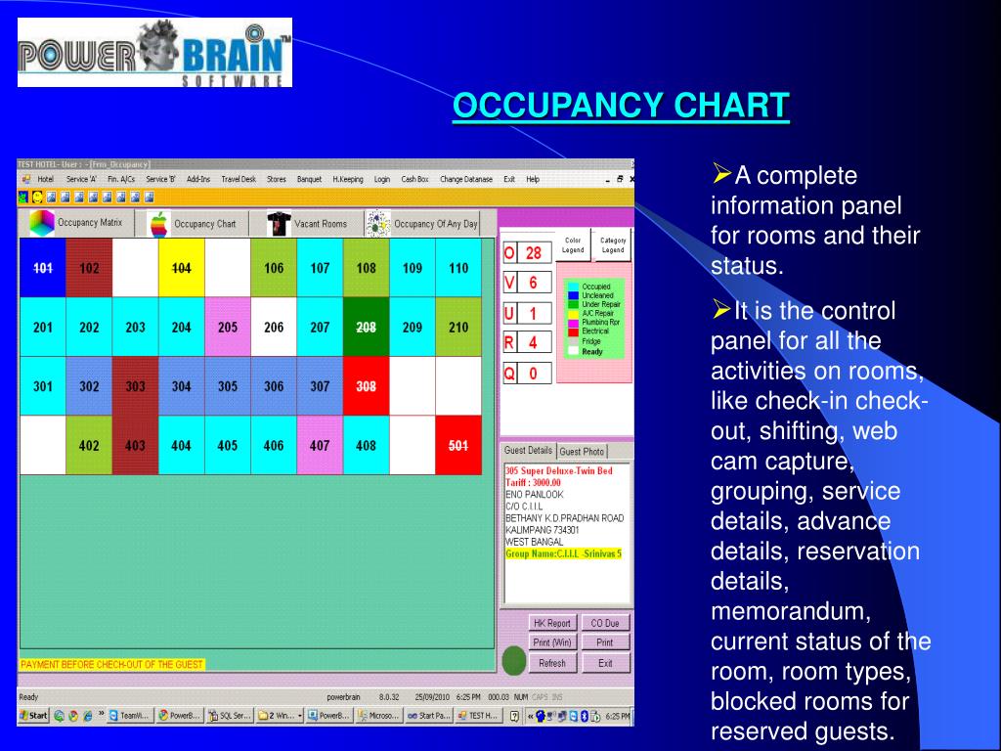Viewport: 1001px width, 751px height.
Task: Select room 501 red cell
Action: (458, 445)
